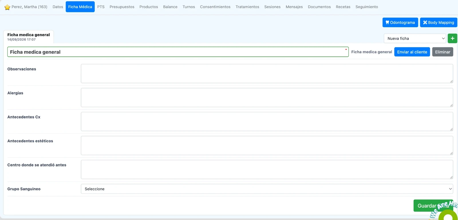Switch to the Mensajes tab
The image size is (458, 220).
click(x=294, y=7)
